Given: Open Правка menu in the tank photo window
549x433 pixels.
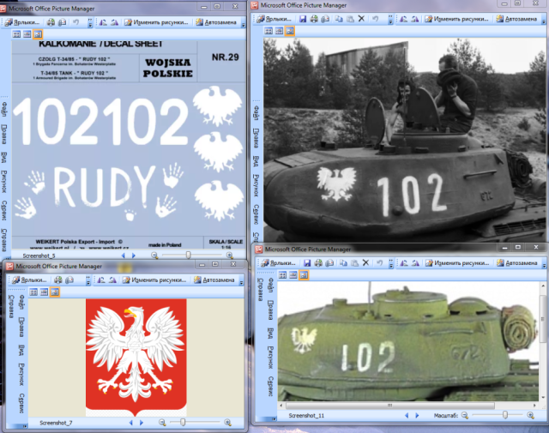Looking at the screenshot, I should point(256,138).
